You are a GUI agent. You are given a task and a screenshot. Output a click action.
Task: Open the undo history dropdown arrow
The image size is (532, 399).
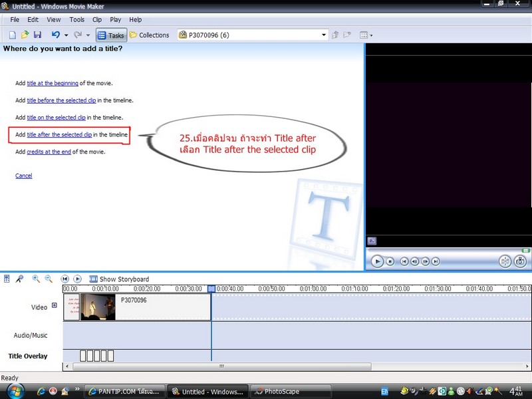[x=66, y=35]
